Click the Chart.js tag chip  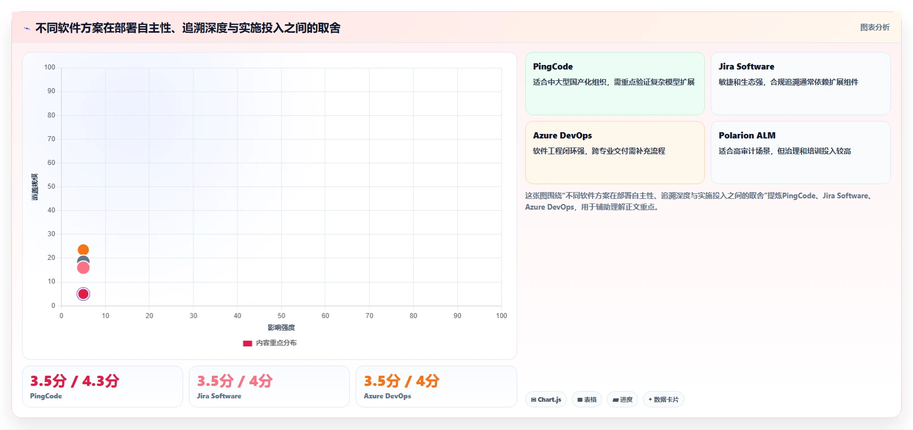pos(546,399)
